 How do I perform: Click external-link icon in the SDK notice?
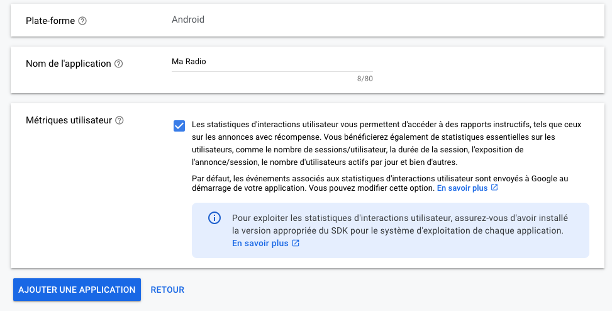(296, 243)
